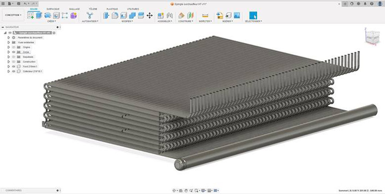Screen dimensions: 385x194
Task: Select the Create Sketch tool icon
Action: tap(30, 15)
